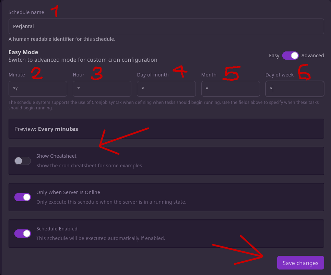The image size is (331, 275).
Task: Turn off the Schedule Enabled switch
Action: click(23, 234)
